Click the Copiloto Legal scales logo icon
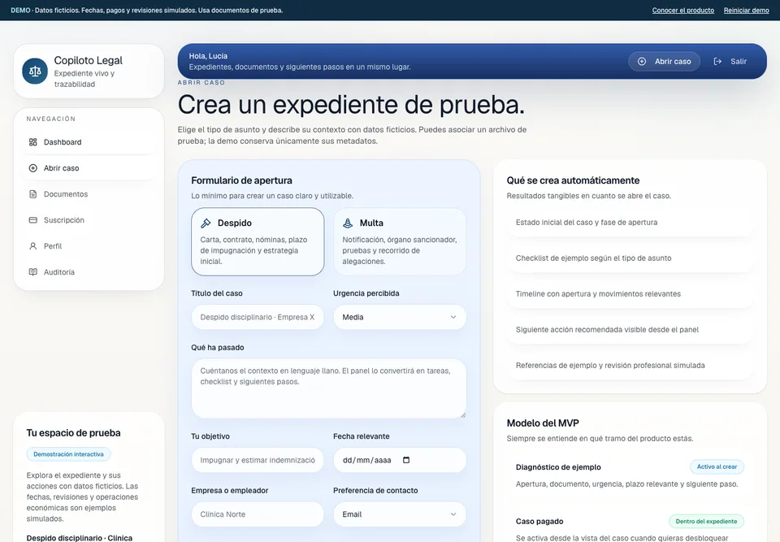Image resolution: width=780 pixels, height=542 pixels. [x=35, y=72]
